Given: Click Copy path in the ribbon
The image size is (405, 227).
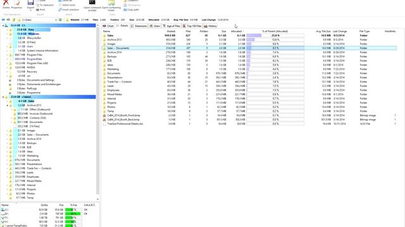Looking at the screenshot, I should (131, 10).
